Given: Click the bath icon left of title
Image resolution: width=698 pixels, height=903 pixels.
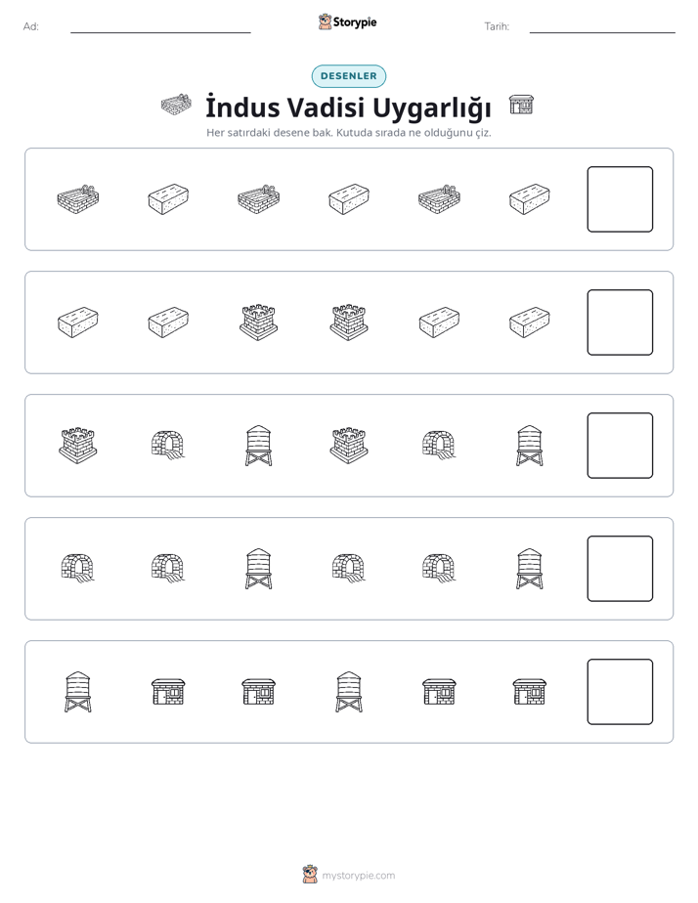Looking at the screenshot, I should (x=176, y=106).
